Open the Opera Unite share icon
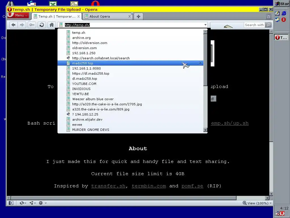 [x=33, y=203]
